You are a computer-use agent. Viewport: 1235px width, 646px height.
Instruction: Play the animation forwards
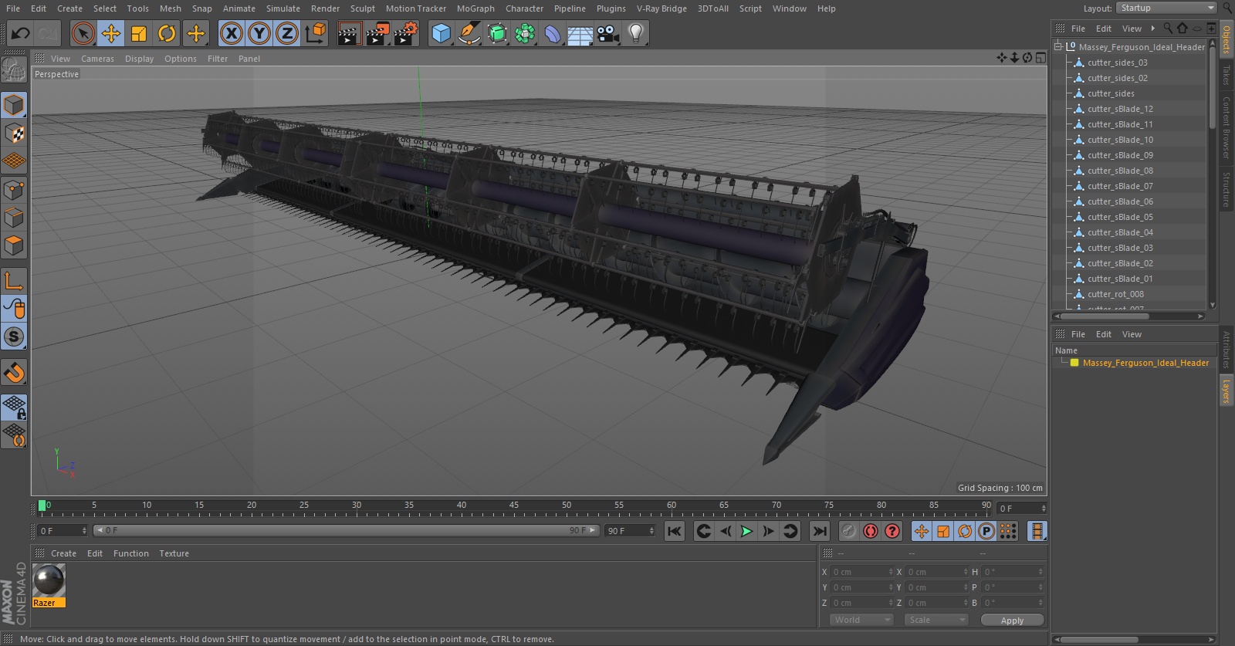click(746, 531)
